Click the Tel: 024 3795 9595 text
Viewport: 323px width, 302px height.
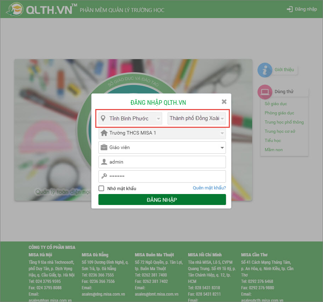point(45,281)
